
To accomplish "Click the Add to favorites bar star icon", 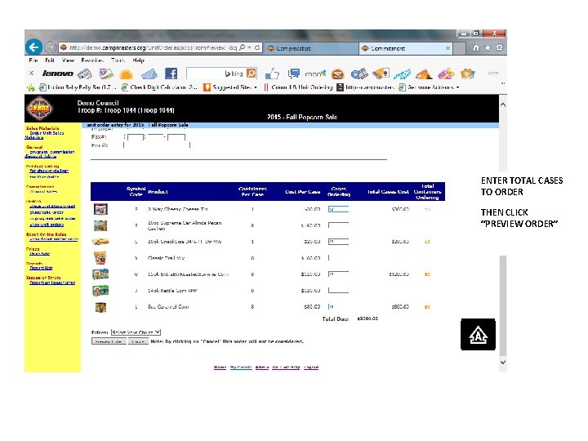I will point(31,87).
